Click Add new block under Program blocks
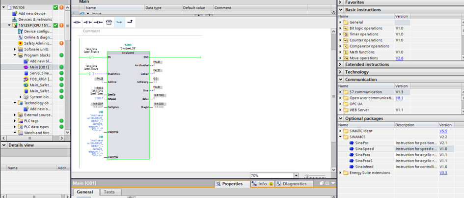Viewport: 464px width, 198px height. pos(38,61)
